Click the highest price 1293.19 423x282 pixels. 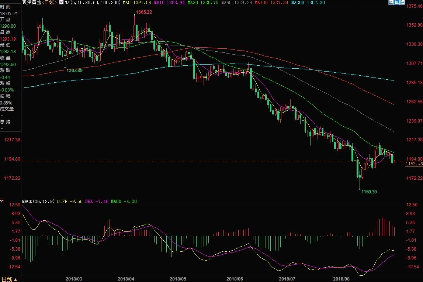tap(8, 39)
